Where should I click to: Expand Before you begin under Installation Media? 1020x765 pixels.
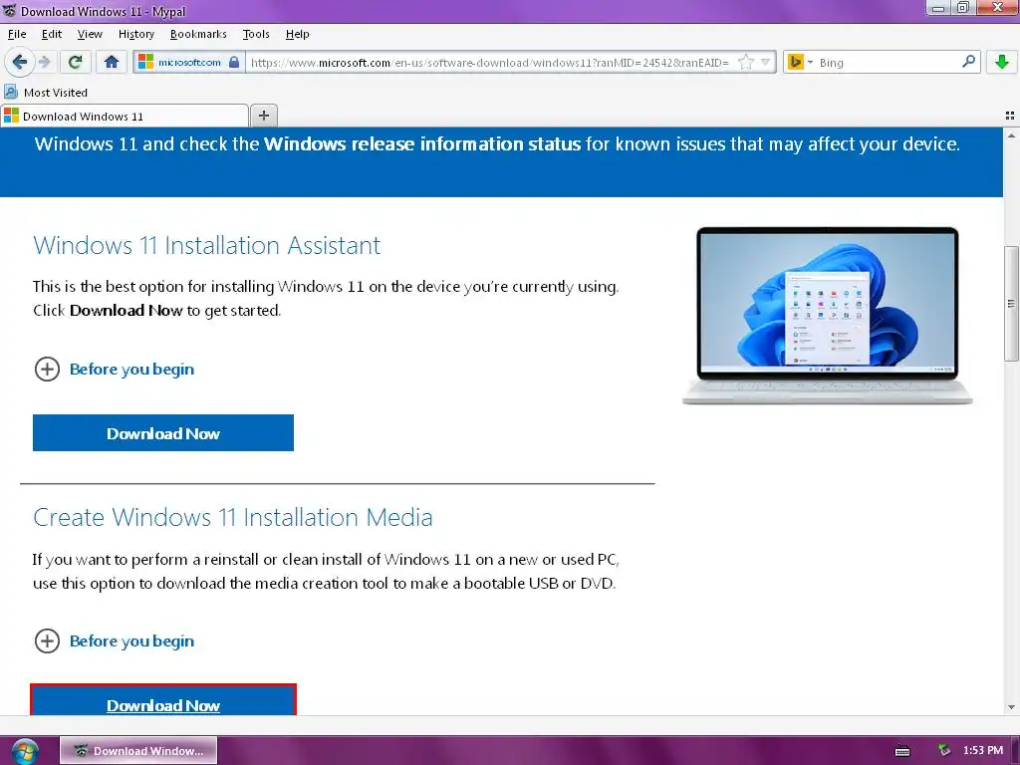coord(114,640)
